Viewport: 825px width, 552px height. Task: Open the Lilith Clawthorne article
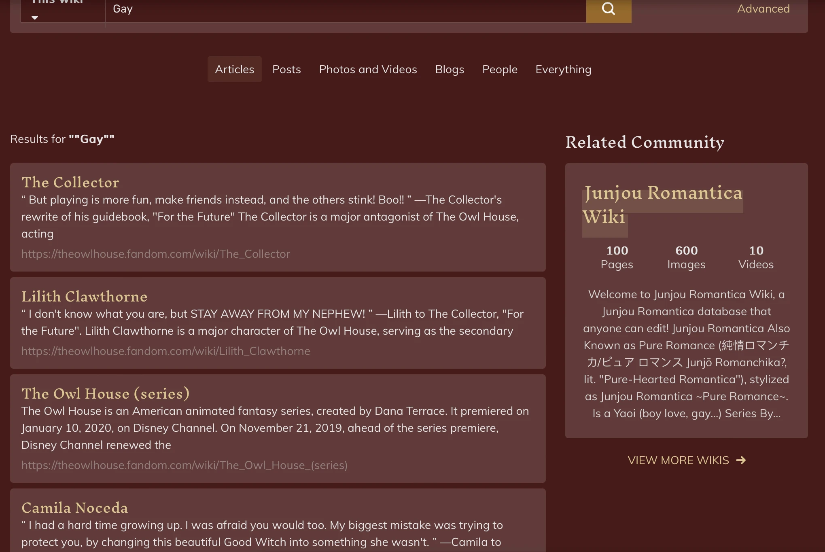pos(84,296)
